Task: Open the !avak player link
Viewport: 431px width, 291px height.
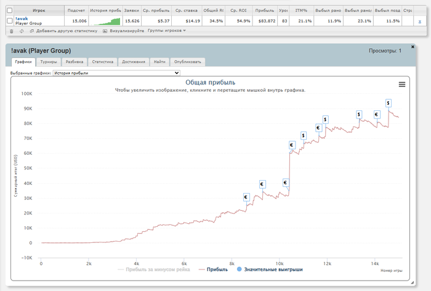Action: point(22,18)
